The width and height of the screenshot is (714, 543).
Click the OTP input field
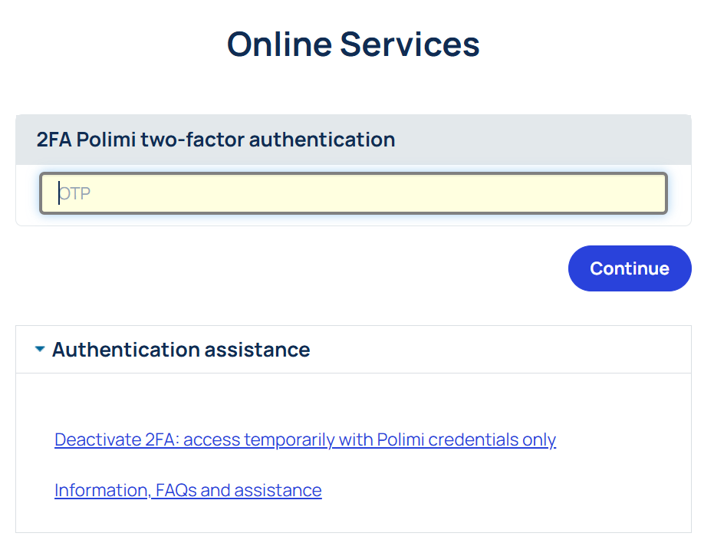(354, 193)
